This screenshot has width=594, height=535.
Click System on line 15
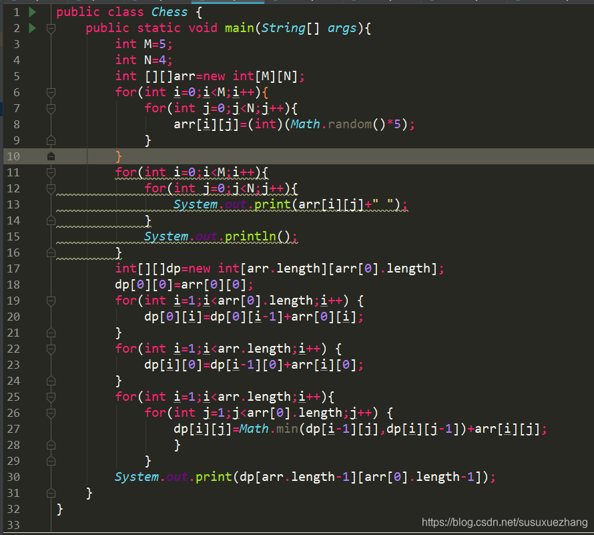pyautogui.click(x=166, y=236)
